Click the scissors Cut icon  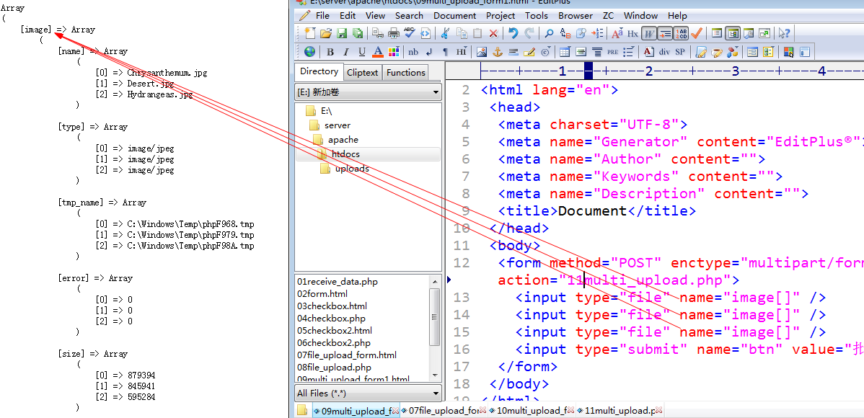pyautogui.click(x=445, y=34)
